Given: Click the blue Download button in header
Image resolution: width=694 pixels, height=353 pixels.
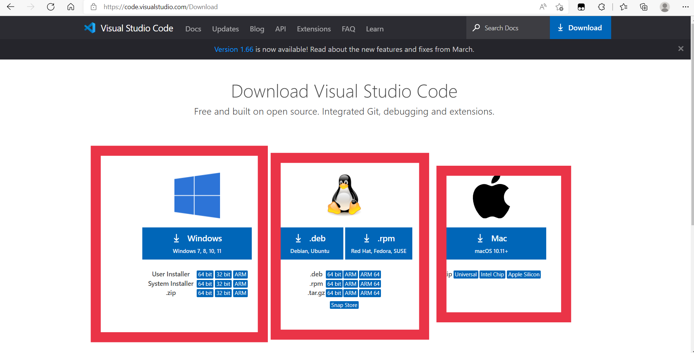Looking at the screenshot, I should 580,28.
